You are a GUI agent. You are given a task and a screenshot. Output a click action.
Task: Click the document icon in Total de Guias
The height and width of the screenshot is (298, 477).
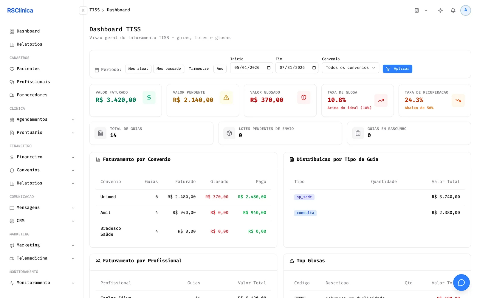click(100, 133)
